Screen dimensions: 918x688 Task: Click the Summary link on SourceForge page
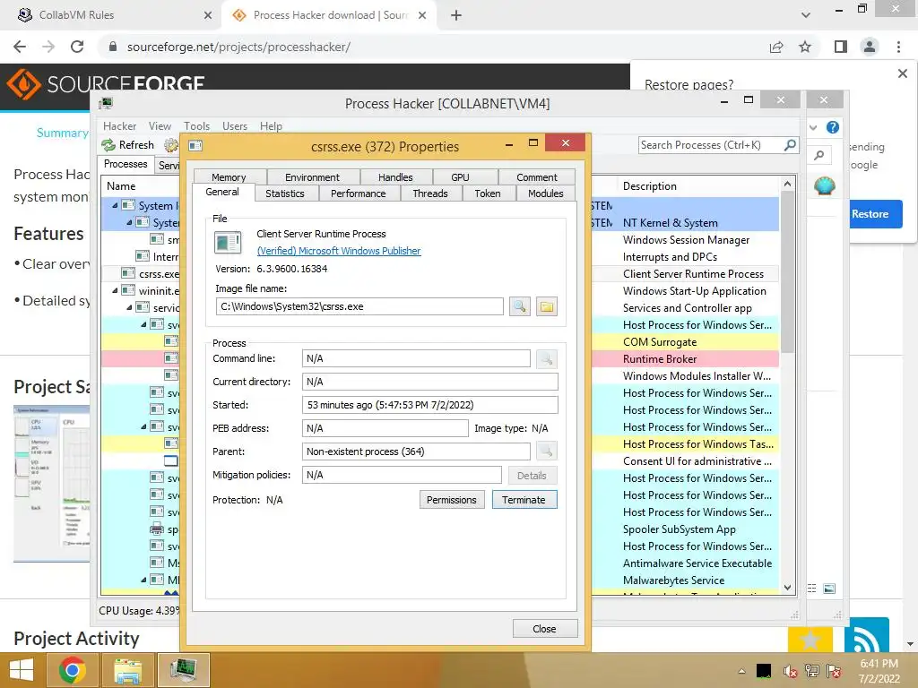[62, 133]
